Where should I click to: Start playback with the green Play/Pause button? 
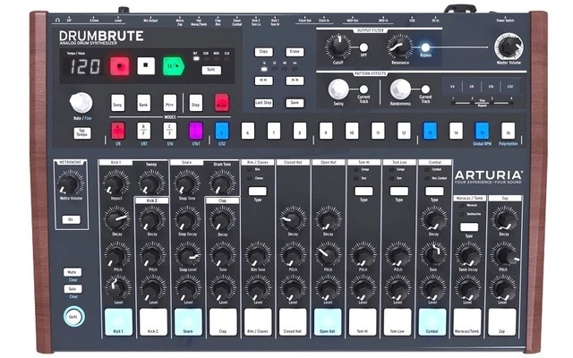[x=174, y=66]
